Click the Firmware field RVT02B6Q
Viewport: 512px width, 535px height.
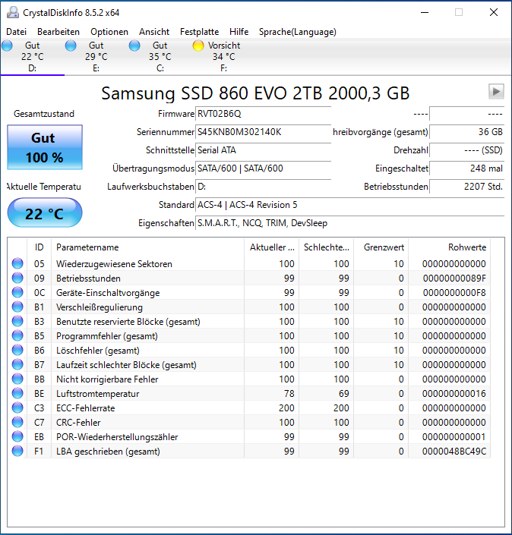[263, 114]
